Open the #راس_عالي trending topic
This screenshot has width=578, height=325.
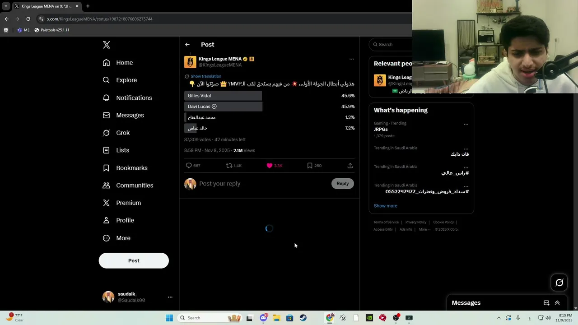(455, 173)
